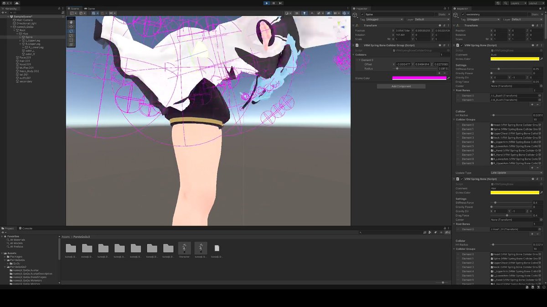Click the magenta Gizmo Color swatch
The height and width of the screenshot is (307, 547).
click(x=419, y=78)
